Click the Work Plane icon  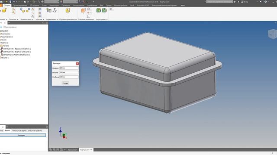pyautogui.click(x=83, y=10)
